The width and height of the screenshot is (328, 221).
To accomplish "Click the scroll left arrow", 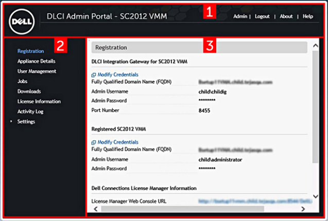I will pyautogui.click(x=96, y=209).
